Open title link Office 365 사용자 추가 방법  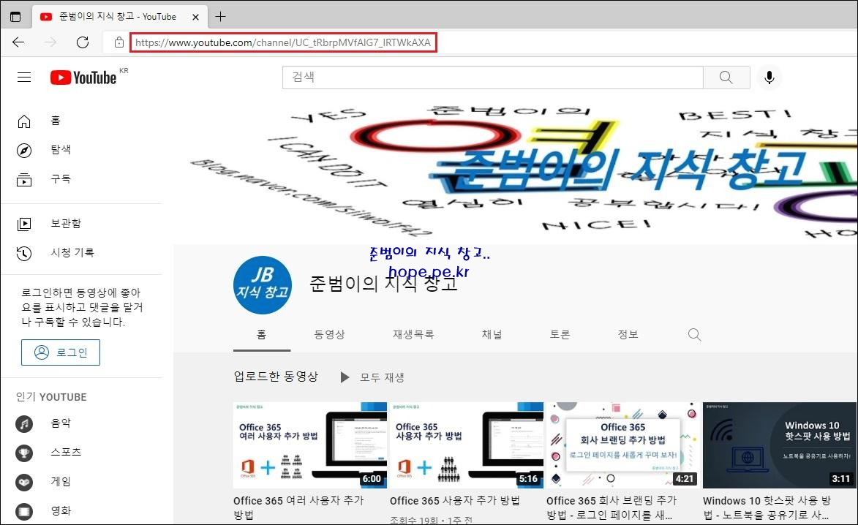[x=455, y=500]
